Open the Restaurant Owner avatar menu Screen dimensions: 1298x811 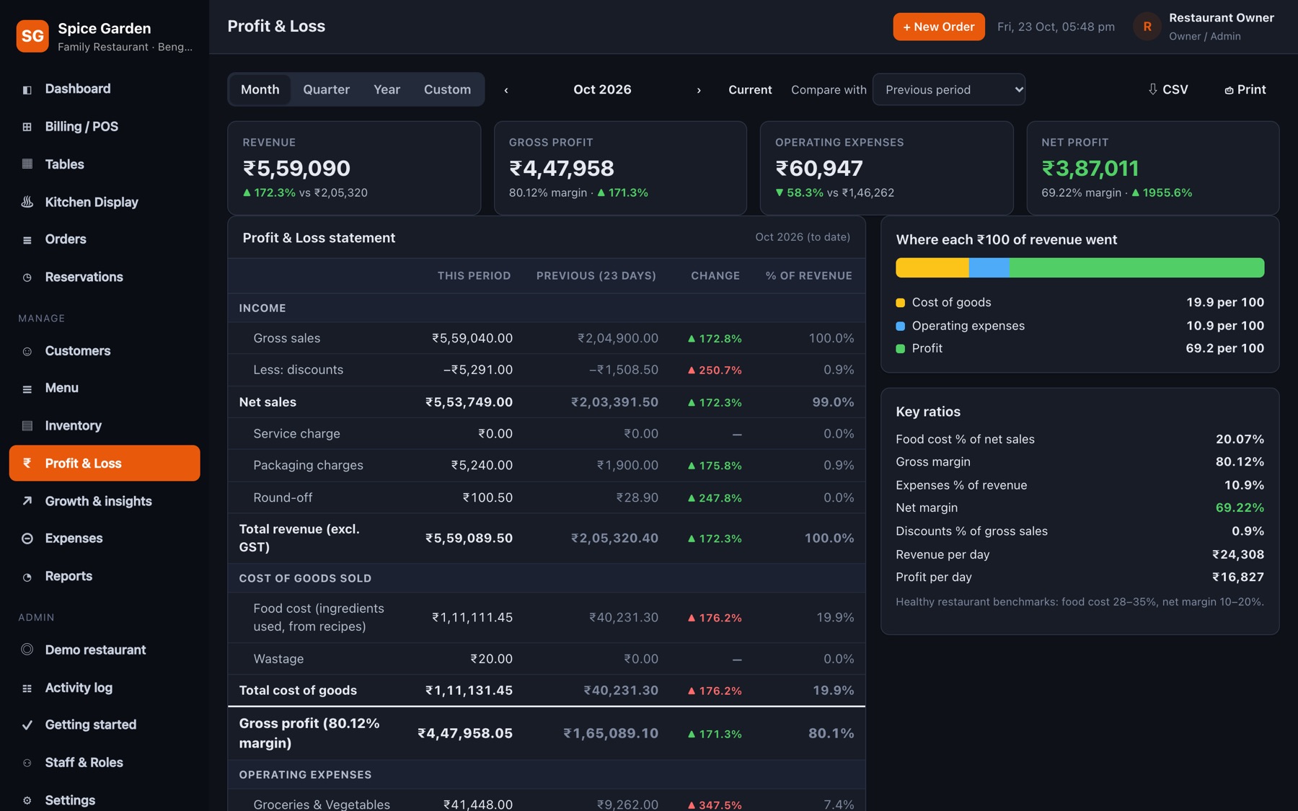pos(1147,27)
